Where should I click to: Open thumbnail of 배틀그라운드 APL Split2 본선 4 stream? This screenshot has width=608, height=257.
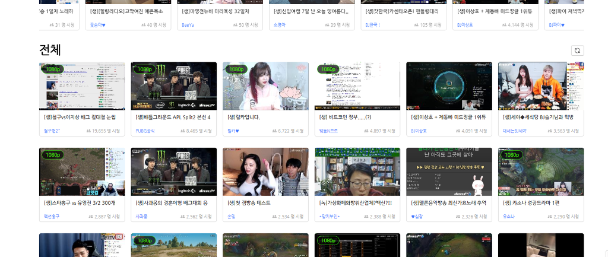pyautogui.click(x=174, y=86)
